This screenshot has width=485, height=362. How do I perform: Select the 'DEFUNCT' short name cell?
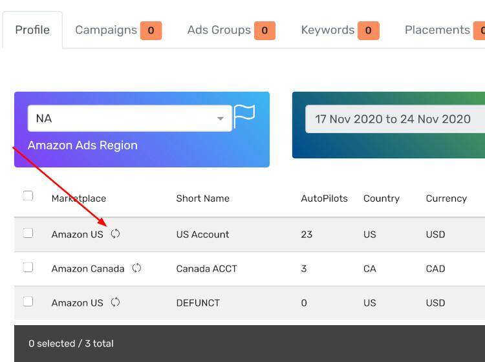point(198,303)
